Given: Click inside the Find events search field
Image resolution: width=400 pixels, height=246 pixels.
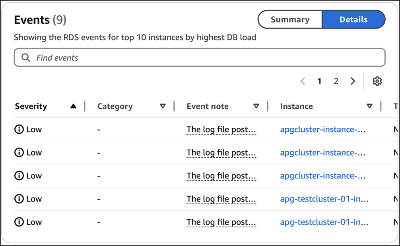Looking at the screenshot, I should pyautogui.click(x=119, y=57).
